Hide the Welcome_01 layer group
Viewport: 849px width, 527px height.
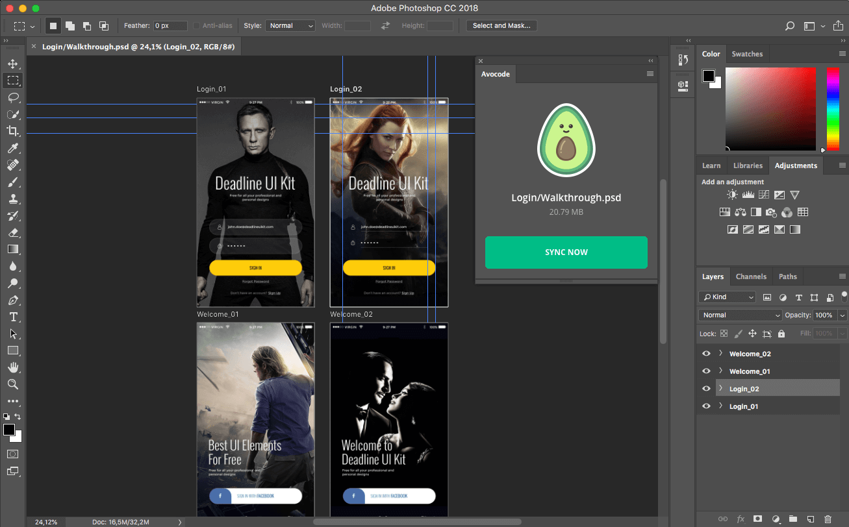[x=706, y=371]
